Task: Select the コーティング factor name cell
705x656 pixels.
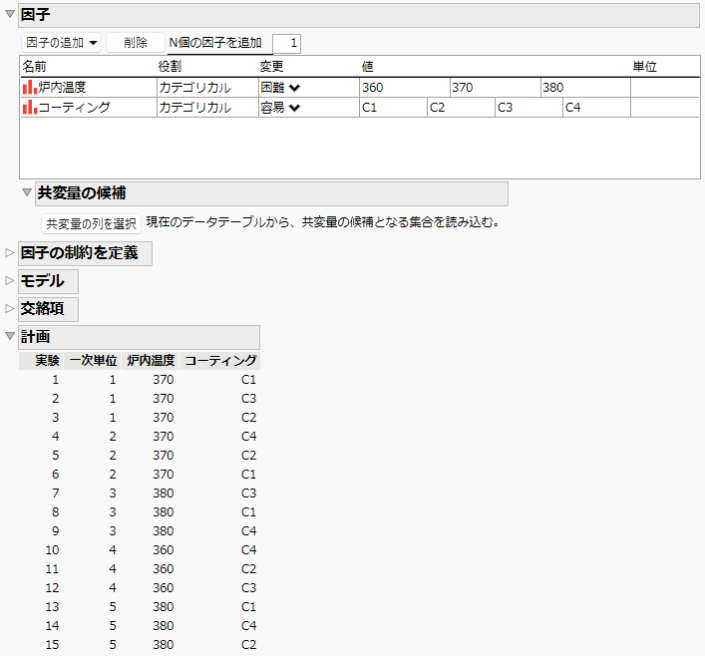Action: click(x=89, y=108)
